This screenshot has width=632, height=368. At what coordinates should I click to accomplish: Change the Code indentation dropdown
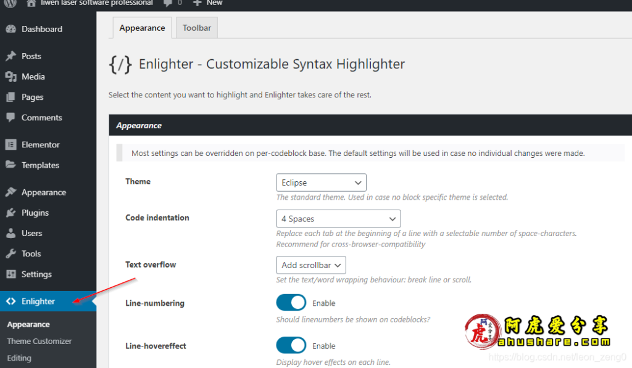point(338,218)
